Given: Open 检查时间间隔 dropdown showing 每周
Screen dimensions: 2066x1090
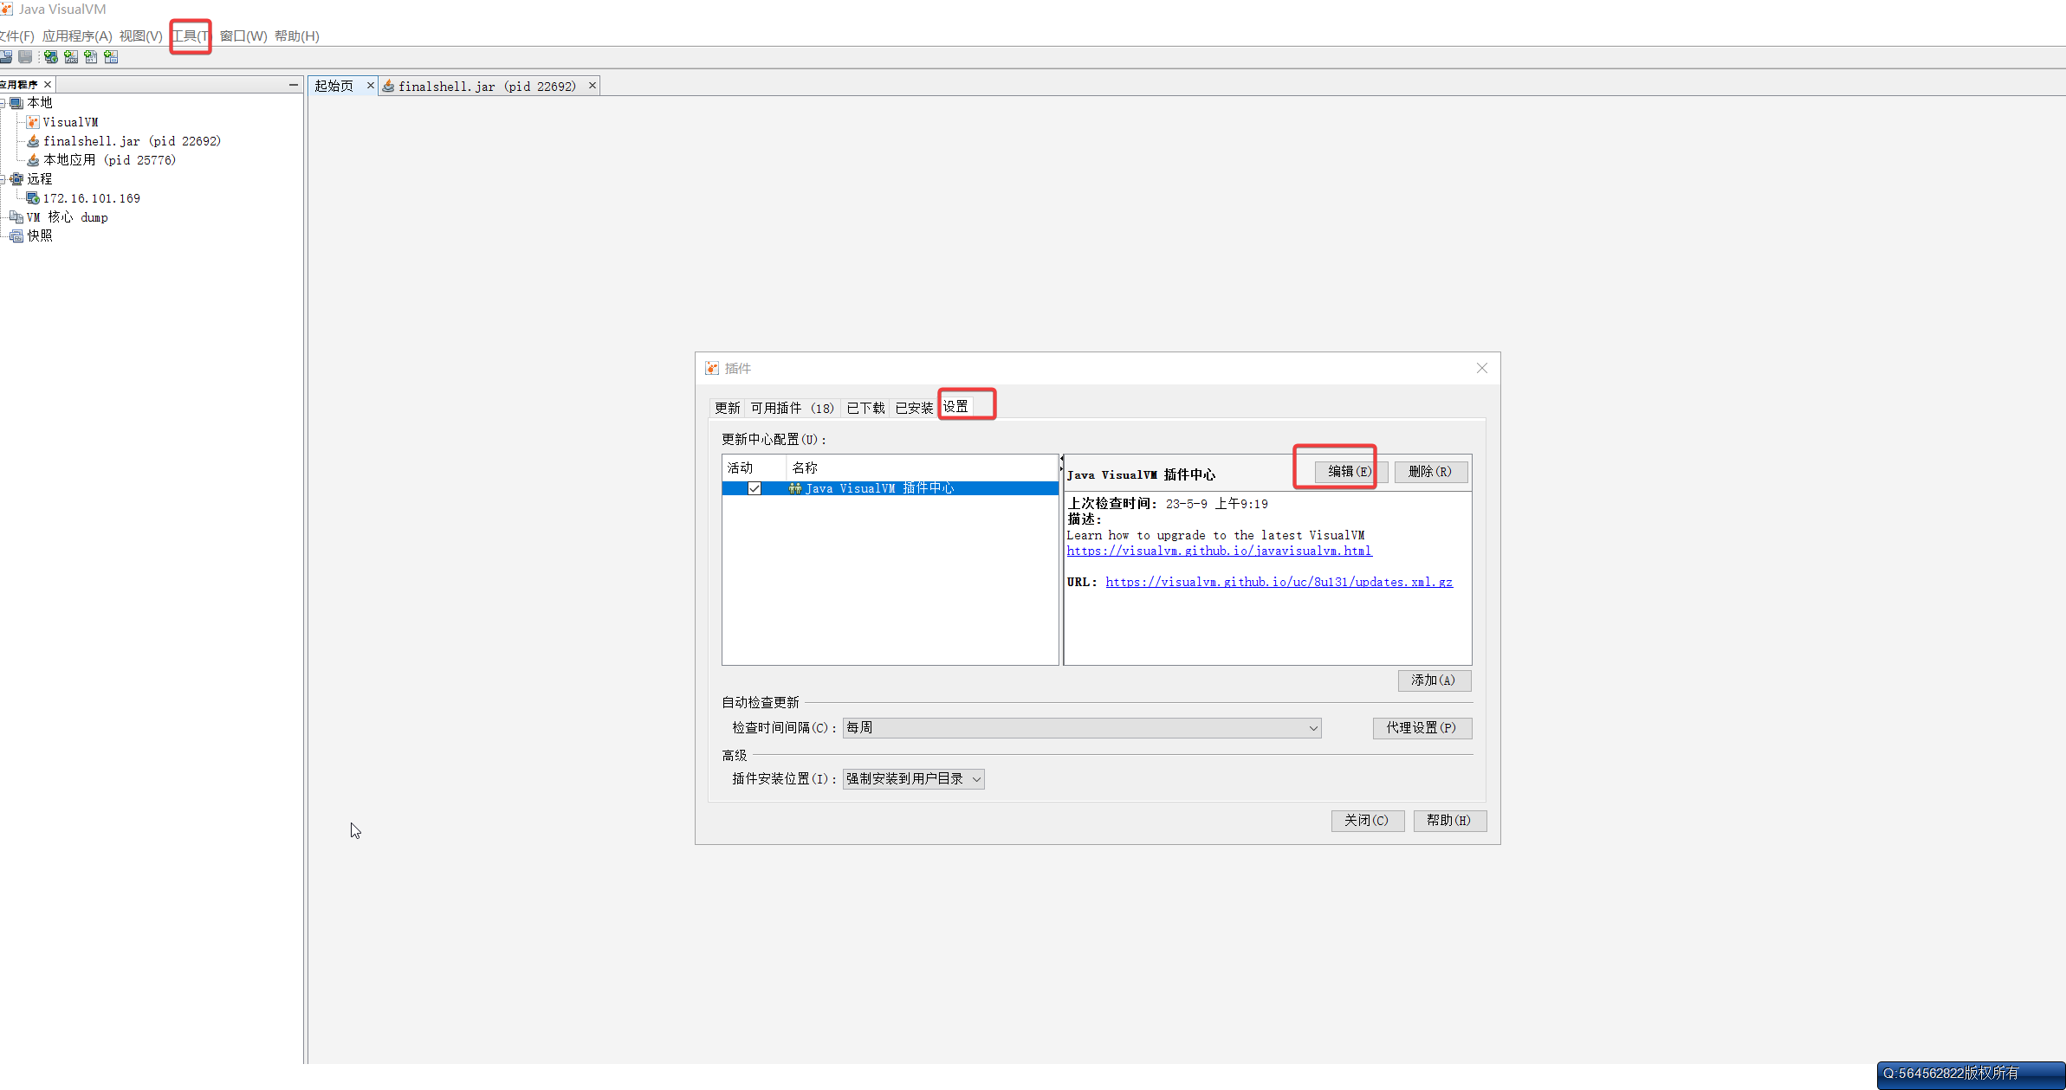Looking at the screenshot, I should 1081,728.
